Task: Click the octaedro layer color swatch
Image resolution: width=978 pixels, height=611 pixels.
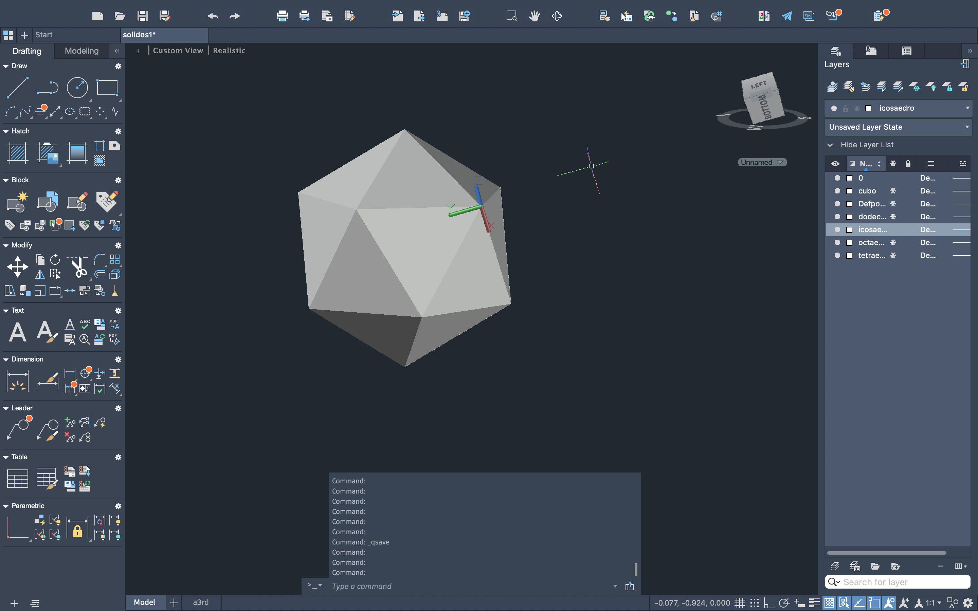Action: click(849, 242)
